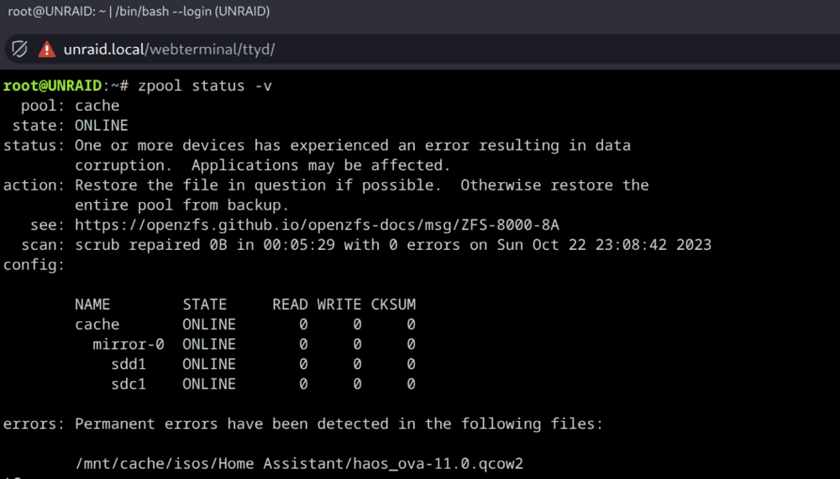
Task: Click the 'see:' label
Action: tap(47, 225)
